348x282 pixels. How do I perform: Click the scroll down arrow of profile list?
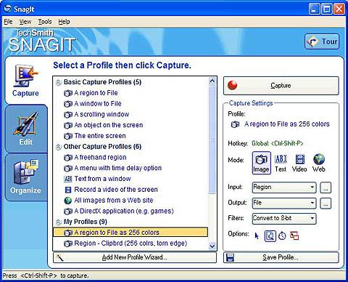click(x=212, y=246)
